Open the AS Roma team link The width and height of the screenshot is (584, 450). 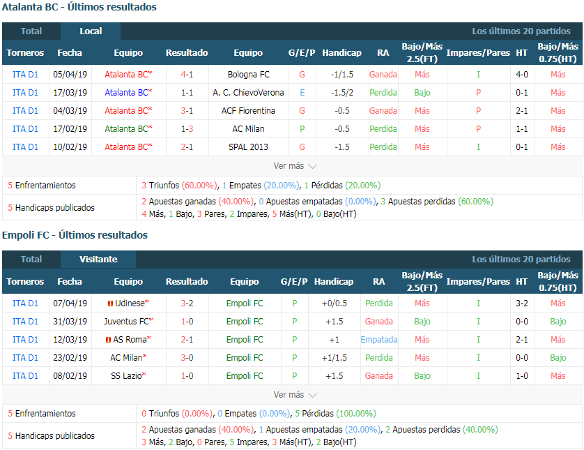(x=130, y=340)
